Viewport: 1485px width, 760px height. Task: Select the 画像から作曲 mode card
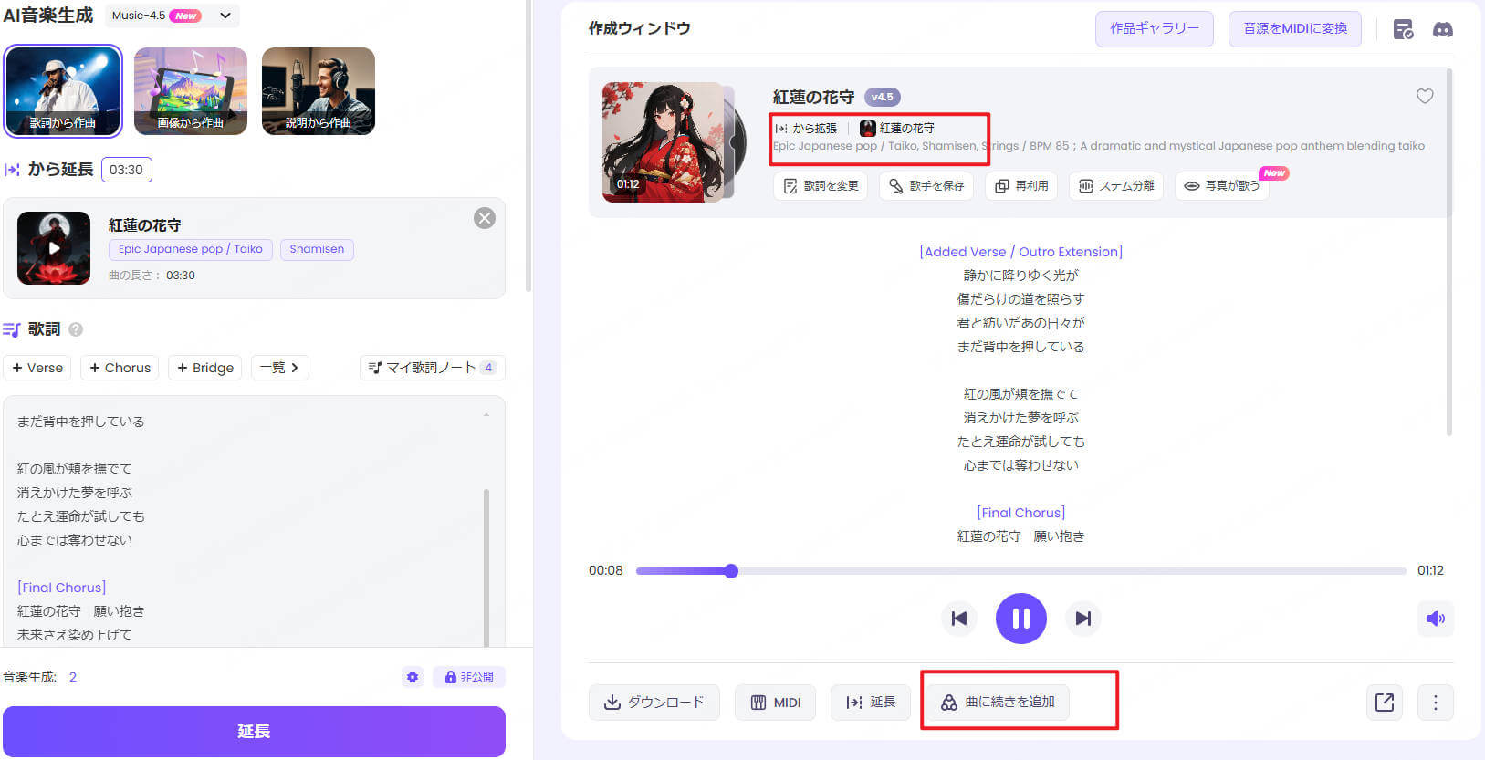(x=191, y=91)
